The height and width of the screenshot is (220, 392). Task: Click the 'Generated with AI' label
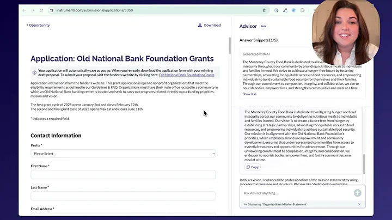(256, 54)
